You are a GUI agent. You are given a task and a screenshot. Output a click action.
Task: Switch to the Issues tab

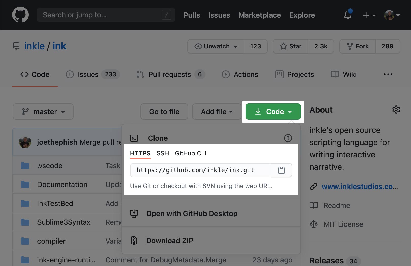[93, 74]
